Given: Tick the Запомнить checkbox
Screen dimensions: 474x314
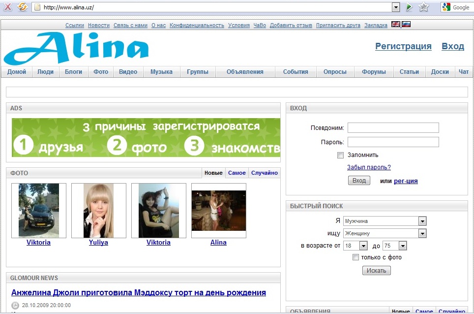Looking at the screenshot, I should coord(340,155).
